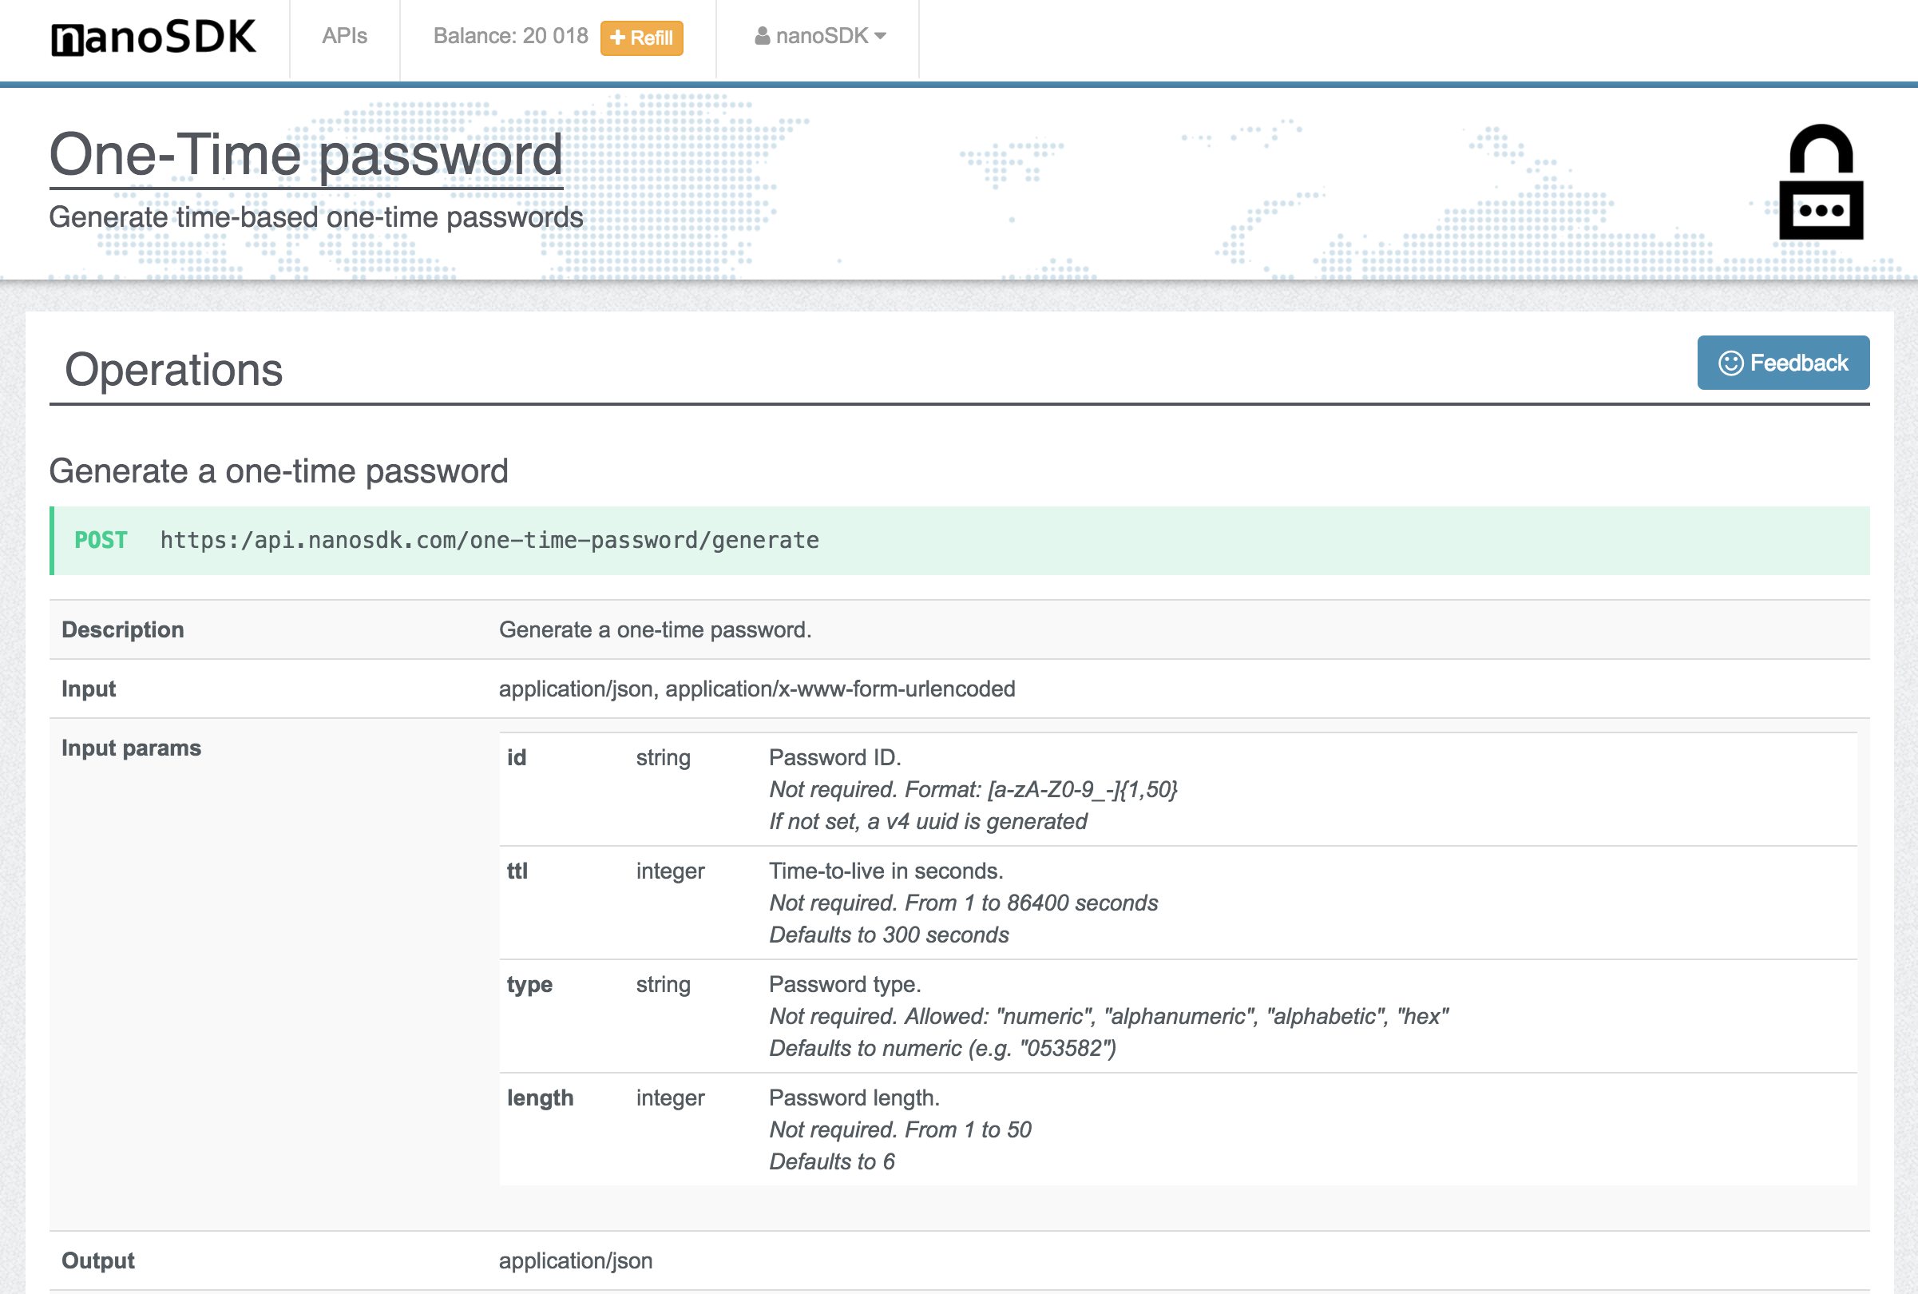Viewport: 1918px width, 1294px height.
Task: Click the user avatar icon
Action: click(762, 36)
